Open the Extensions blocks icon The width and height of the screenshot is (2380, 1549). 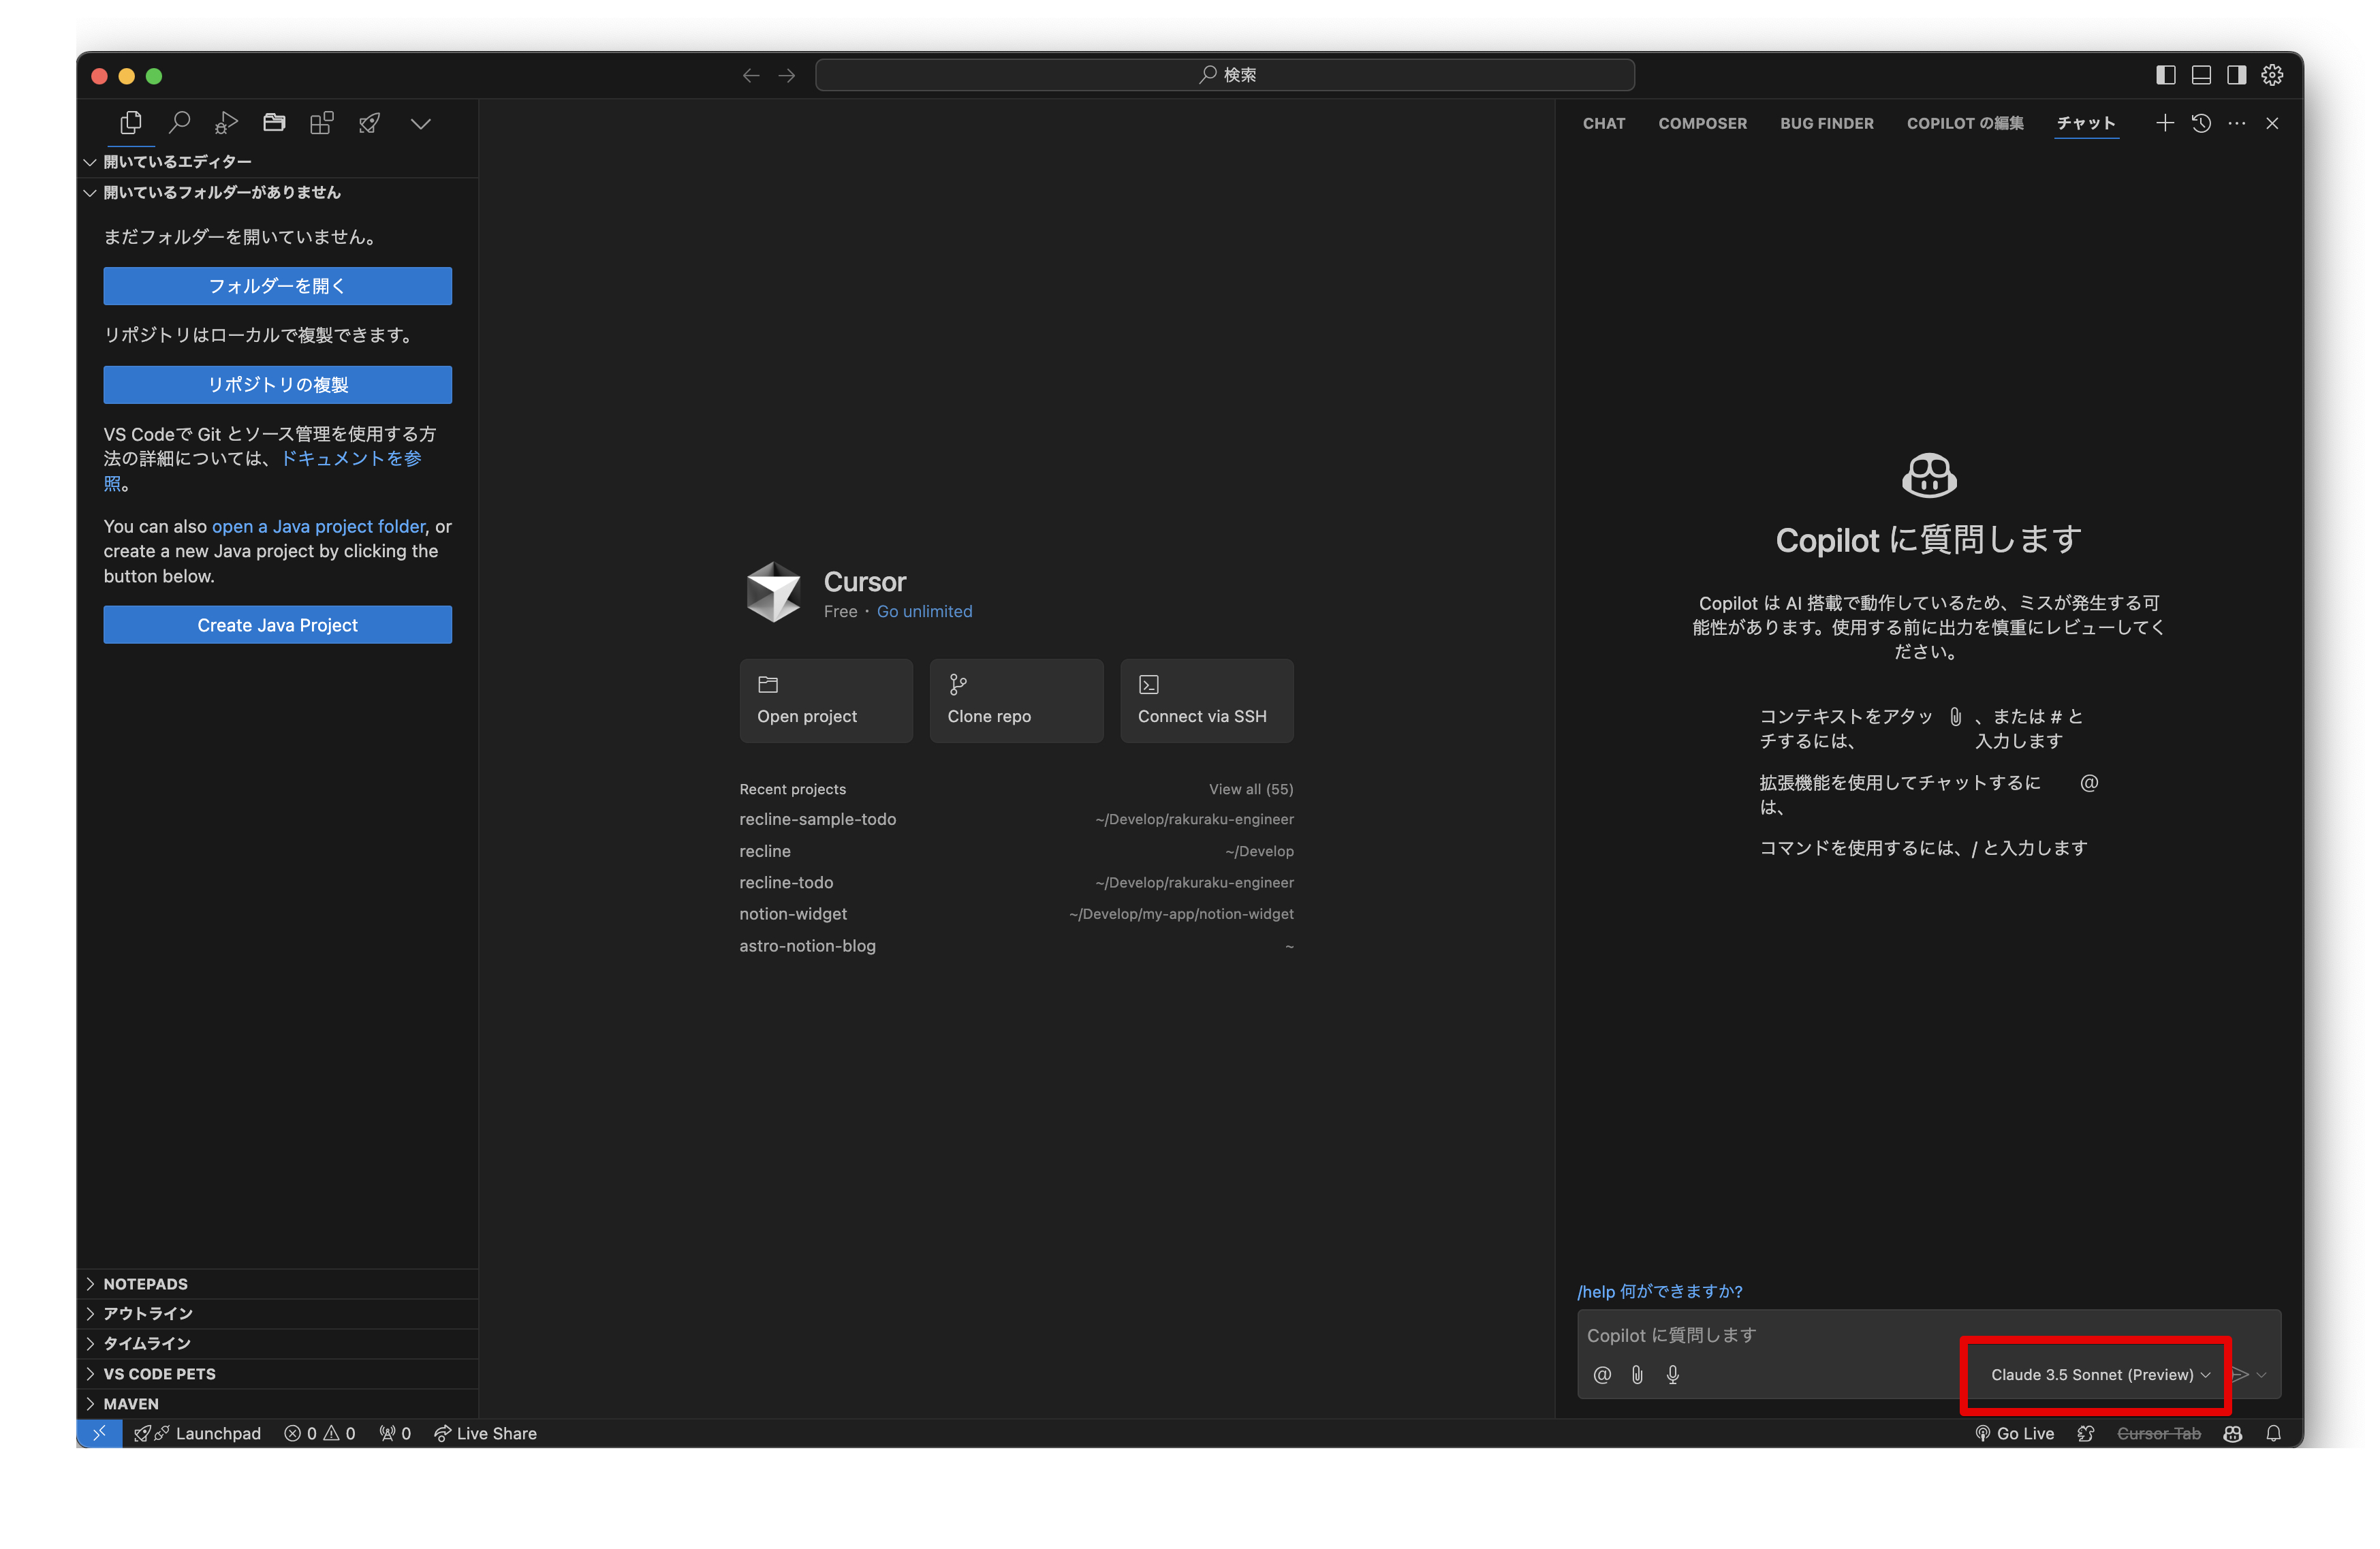[x=321, y=123]
